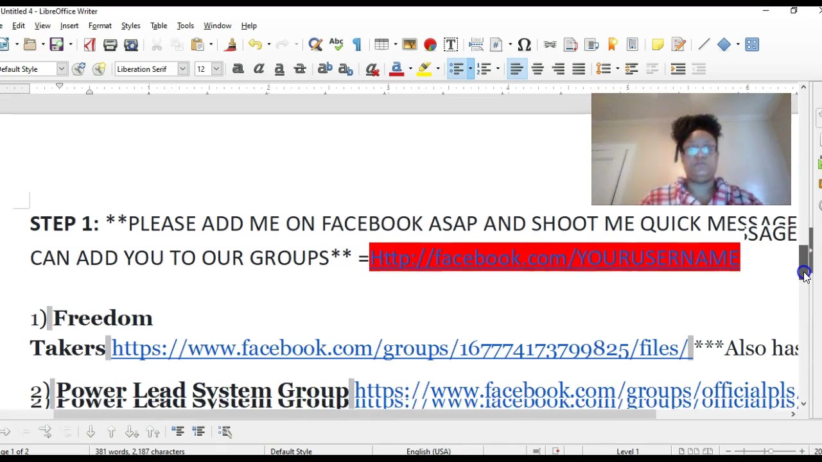The width and height of the screenshot is (822, 462).
Task: Click the Update Style icon
Action: [78, 69]
